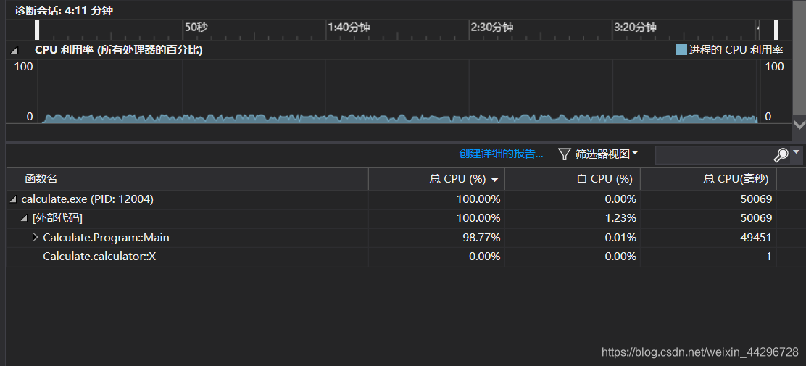Click the 1:40分钟 timeline ruler mark
The height and width of the screenshot is (366, 806).
click(349, 28)
